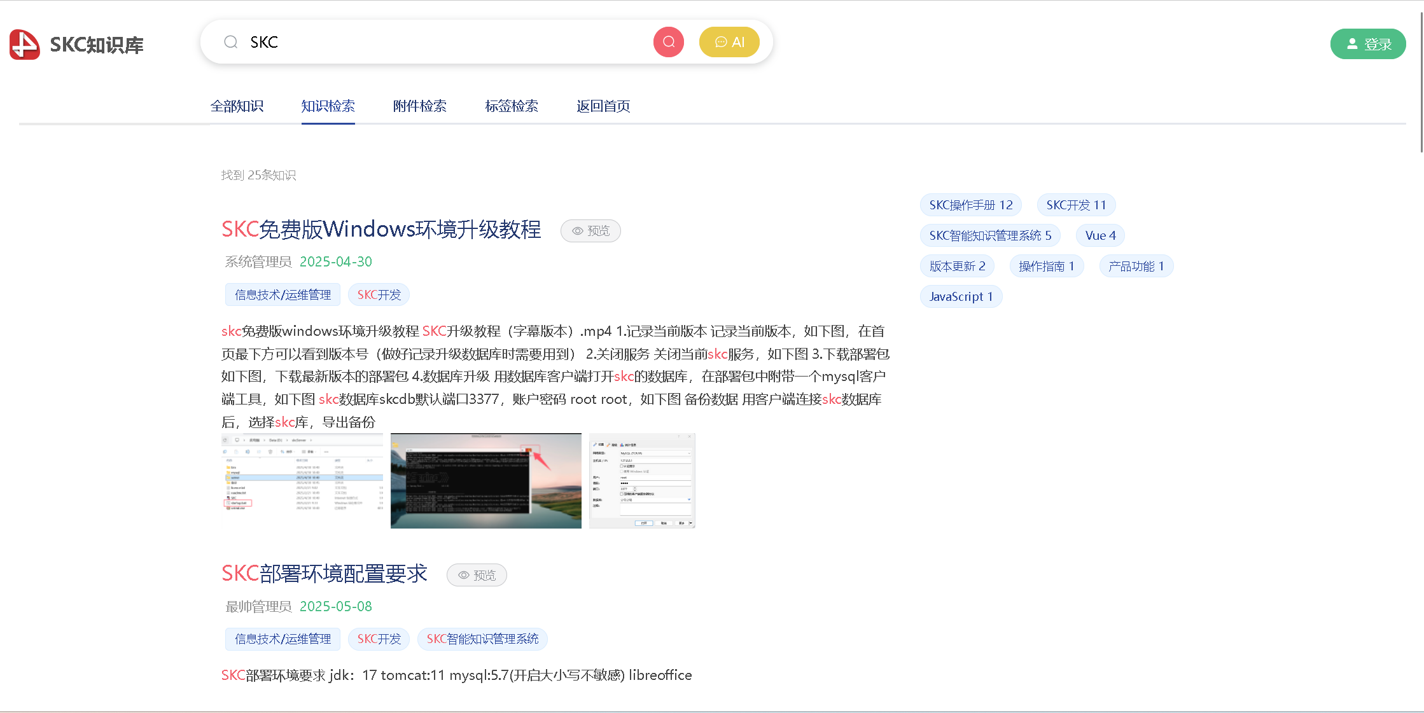Preview the Windows环境升级教程 article
The width and height of the screenshot is (1424, 713).
[x=590, y=231]
